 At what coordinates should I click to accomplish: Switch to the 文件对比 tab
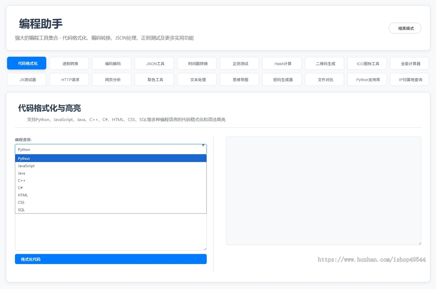pyautogui.click(x=324, y=79)
